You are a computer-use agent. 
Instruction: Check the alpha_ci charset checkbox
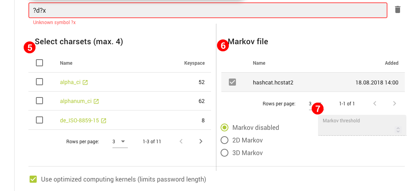pyautogui.click(x=39, y=82)
